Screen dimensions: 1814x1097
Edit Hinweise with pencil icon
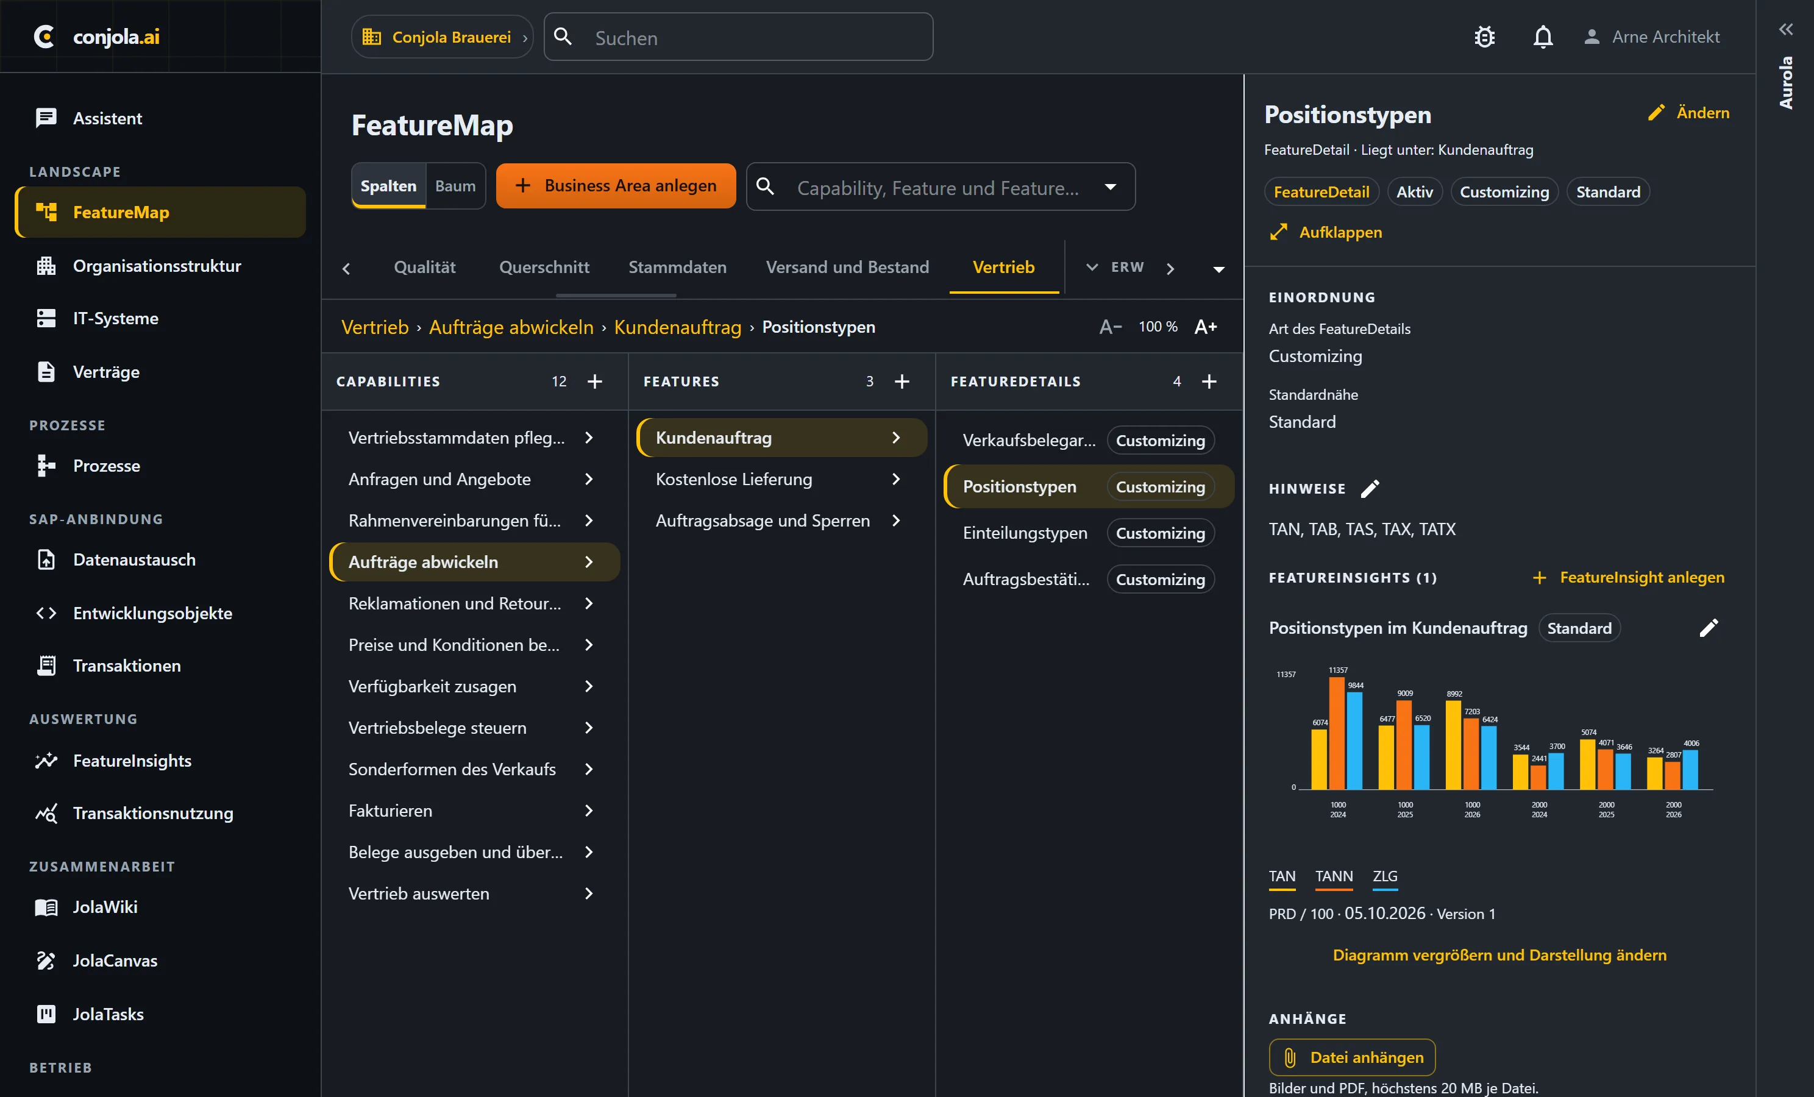1370,489
